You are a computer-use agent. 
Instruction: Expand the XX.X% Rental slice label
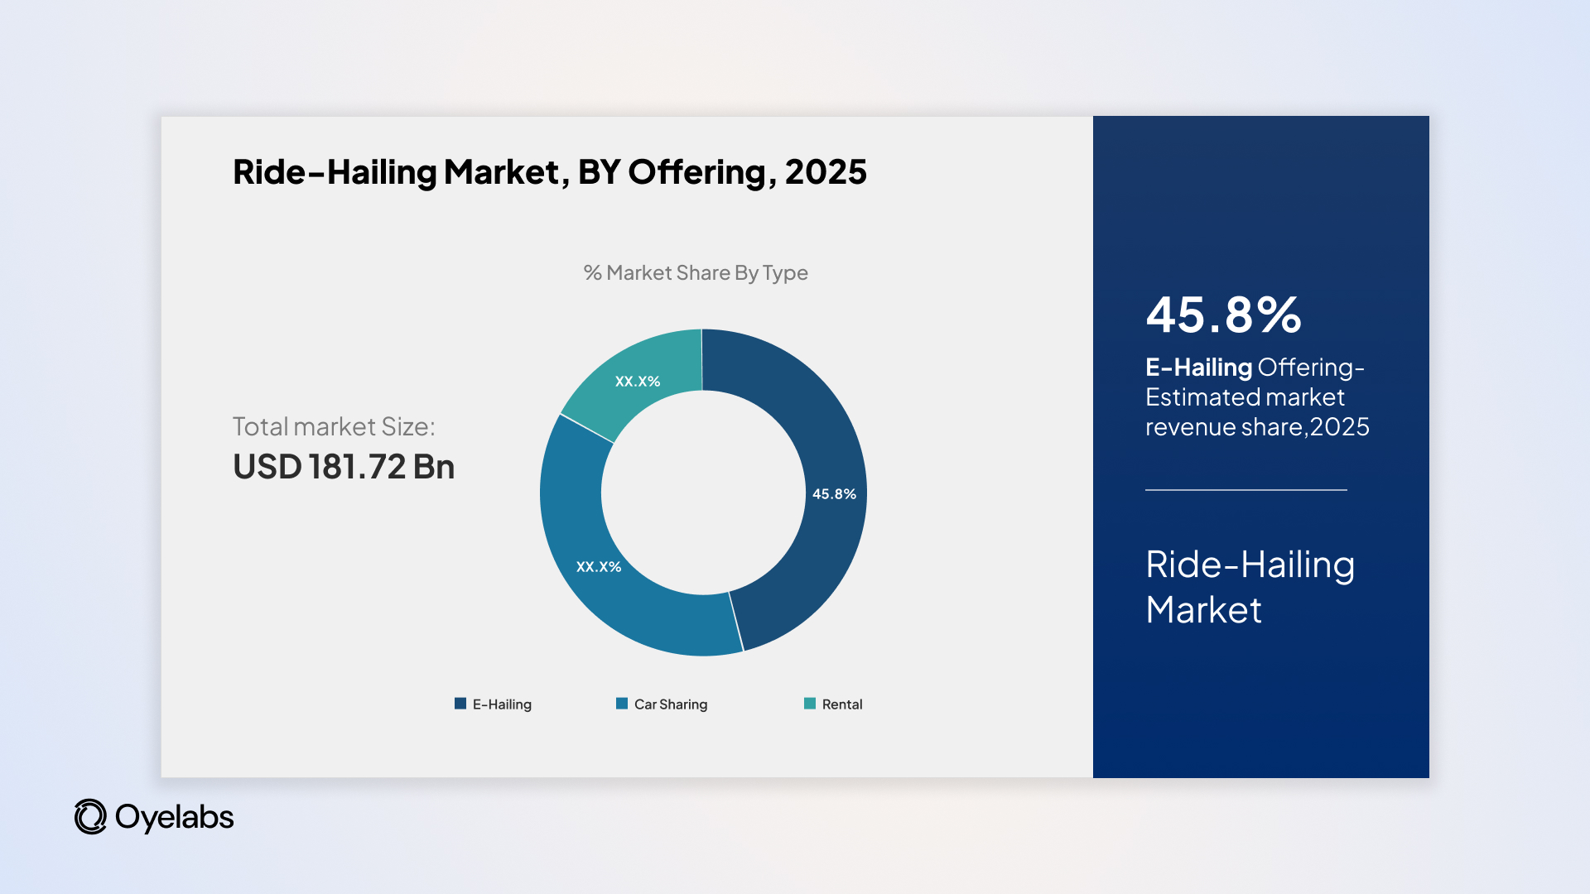click(x=638, y=380)
